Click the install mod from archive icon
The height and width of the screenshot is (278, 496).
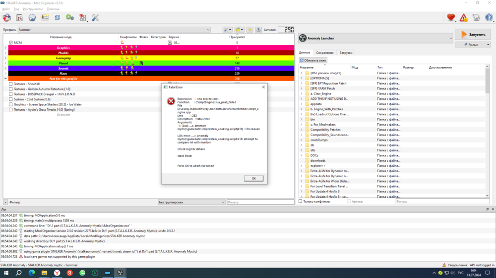(x=19, y=18)
